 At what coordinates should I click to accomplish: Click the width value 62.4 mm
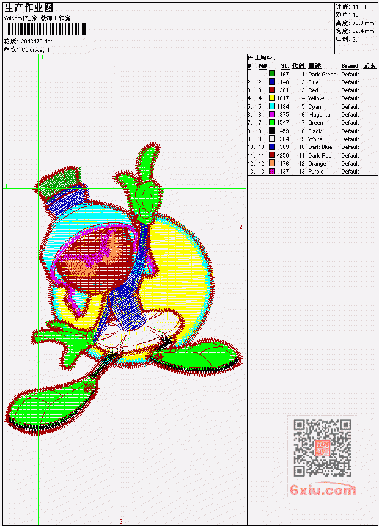point(363,31)
